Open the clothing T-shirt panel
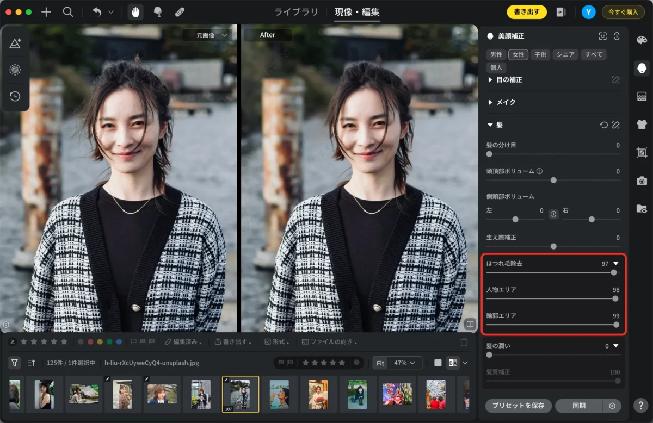The height and width of the screenshot is (423, 653). coord(642,125)
